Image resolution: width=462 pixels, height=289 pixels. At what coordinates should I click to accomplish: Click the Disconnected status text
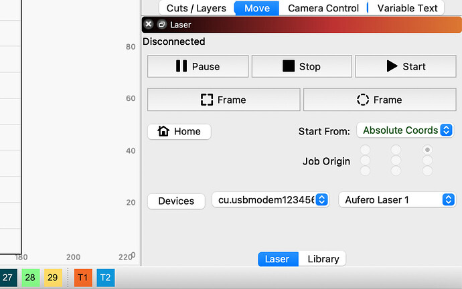coord(174,41)
